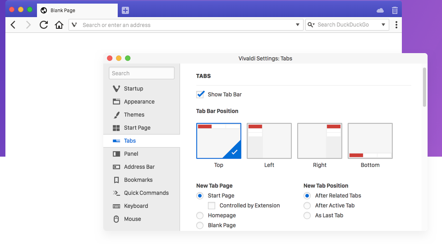This screenshot has width=442, height=248.
Task: Open a new tab with the plus icon
Action: click(125, 10)
